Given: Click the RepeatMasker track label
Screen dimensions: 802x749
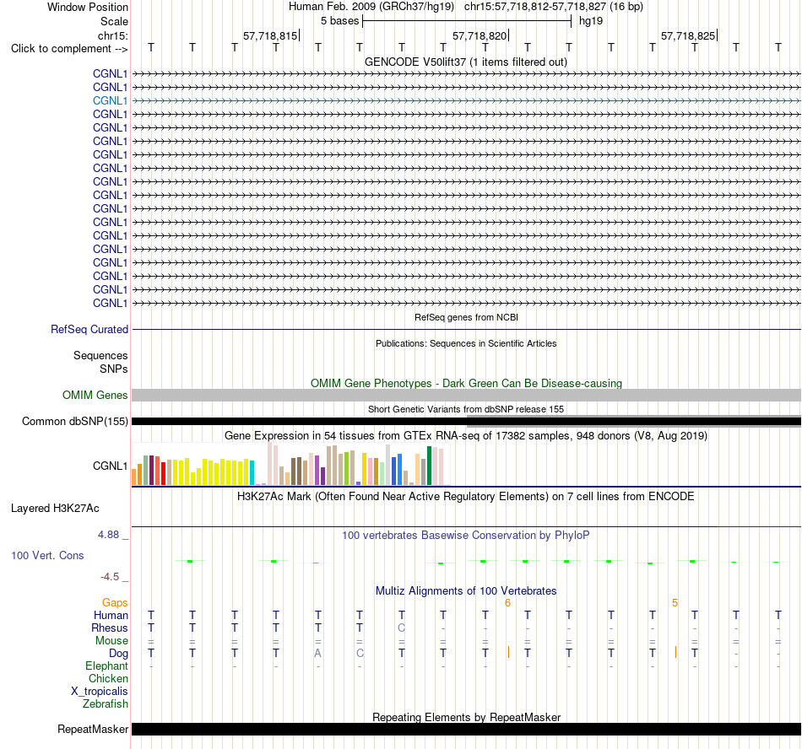Looking at the screenshot, I should (x=93, y=729).
